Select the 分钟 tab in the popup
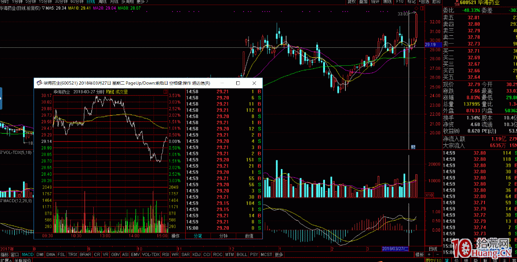517x262 pixels. pyautogui.click(x=223, y=236)
